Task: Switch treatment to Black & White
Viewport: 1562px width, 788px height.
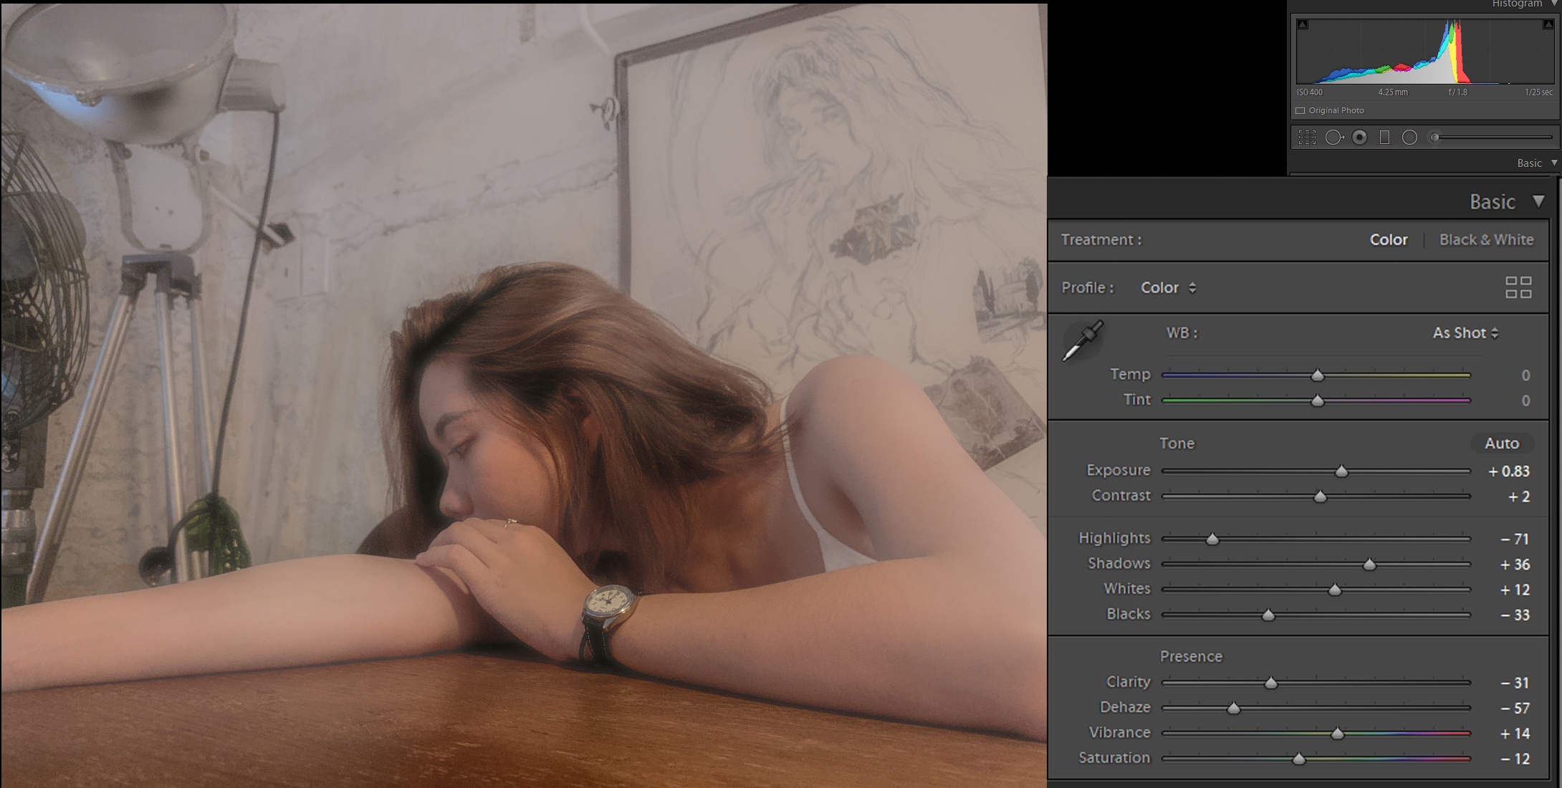Action: (x=1486, y=240)
